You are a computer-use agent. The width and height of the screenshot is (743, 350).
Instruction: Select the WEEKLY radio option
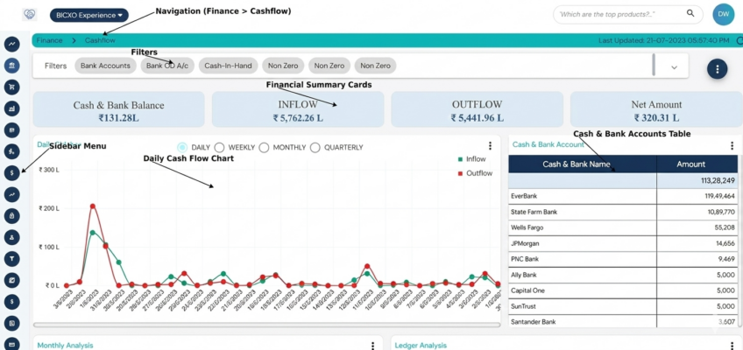point(220,147)
